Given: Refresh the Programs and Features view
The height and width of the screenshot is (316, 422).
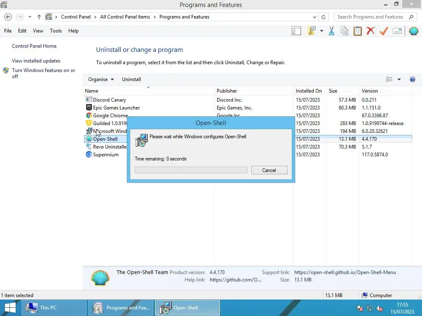Looking at the screenshot, I should click(324, 17).
